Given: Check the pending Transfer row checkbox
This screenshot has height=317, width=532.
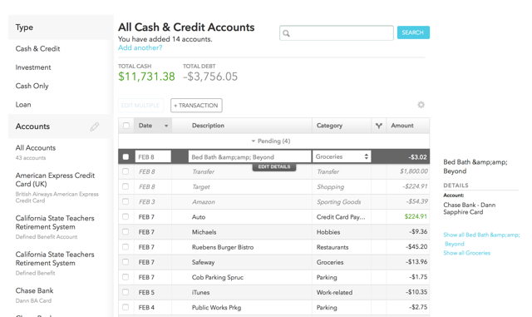Looking at the screenshot, I should 126,171.
